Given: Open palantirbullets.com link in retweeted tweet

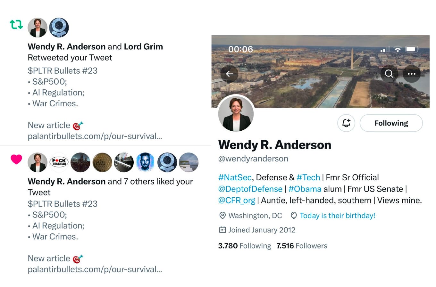Looking at the screenshot, I should [95, 136].
